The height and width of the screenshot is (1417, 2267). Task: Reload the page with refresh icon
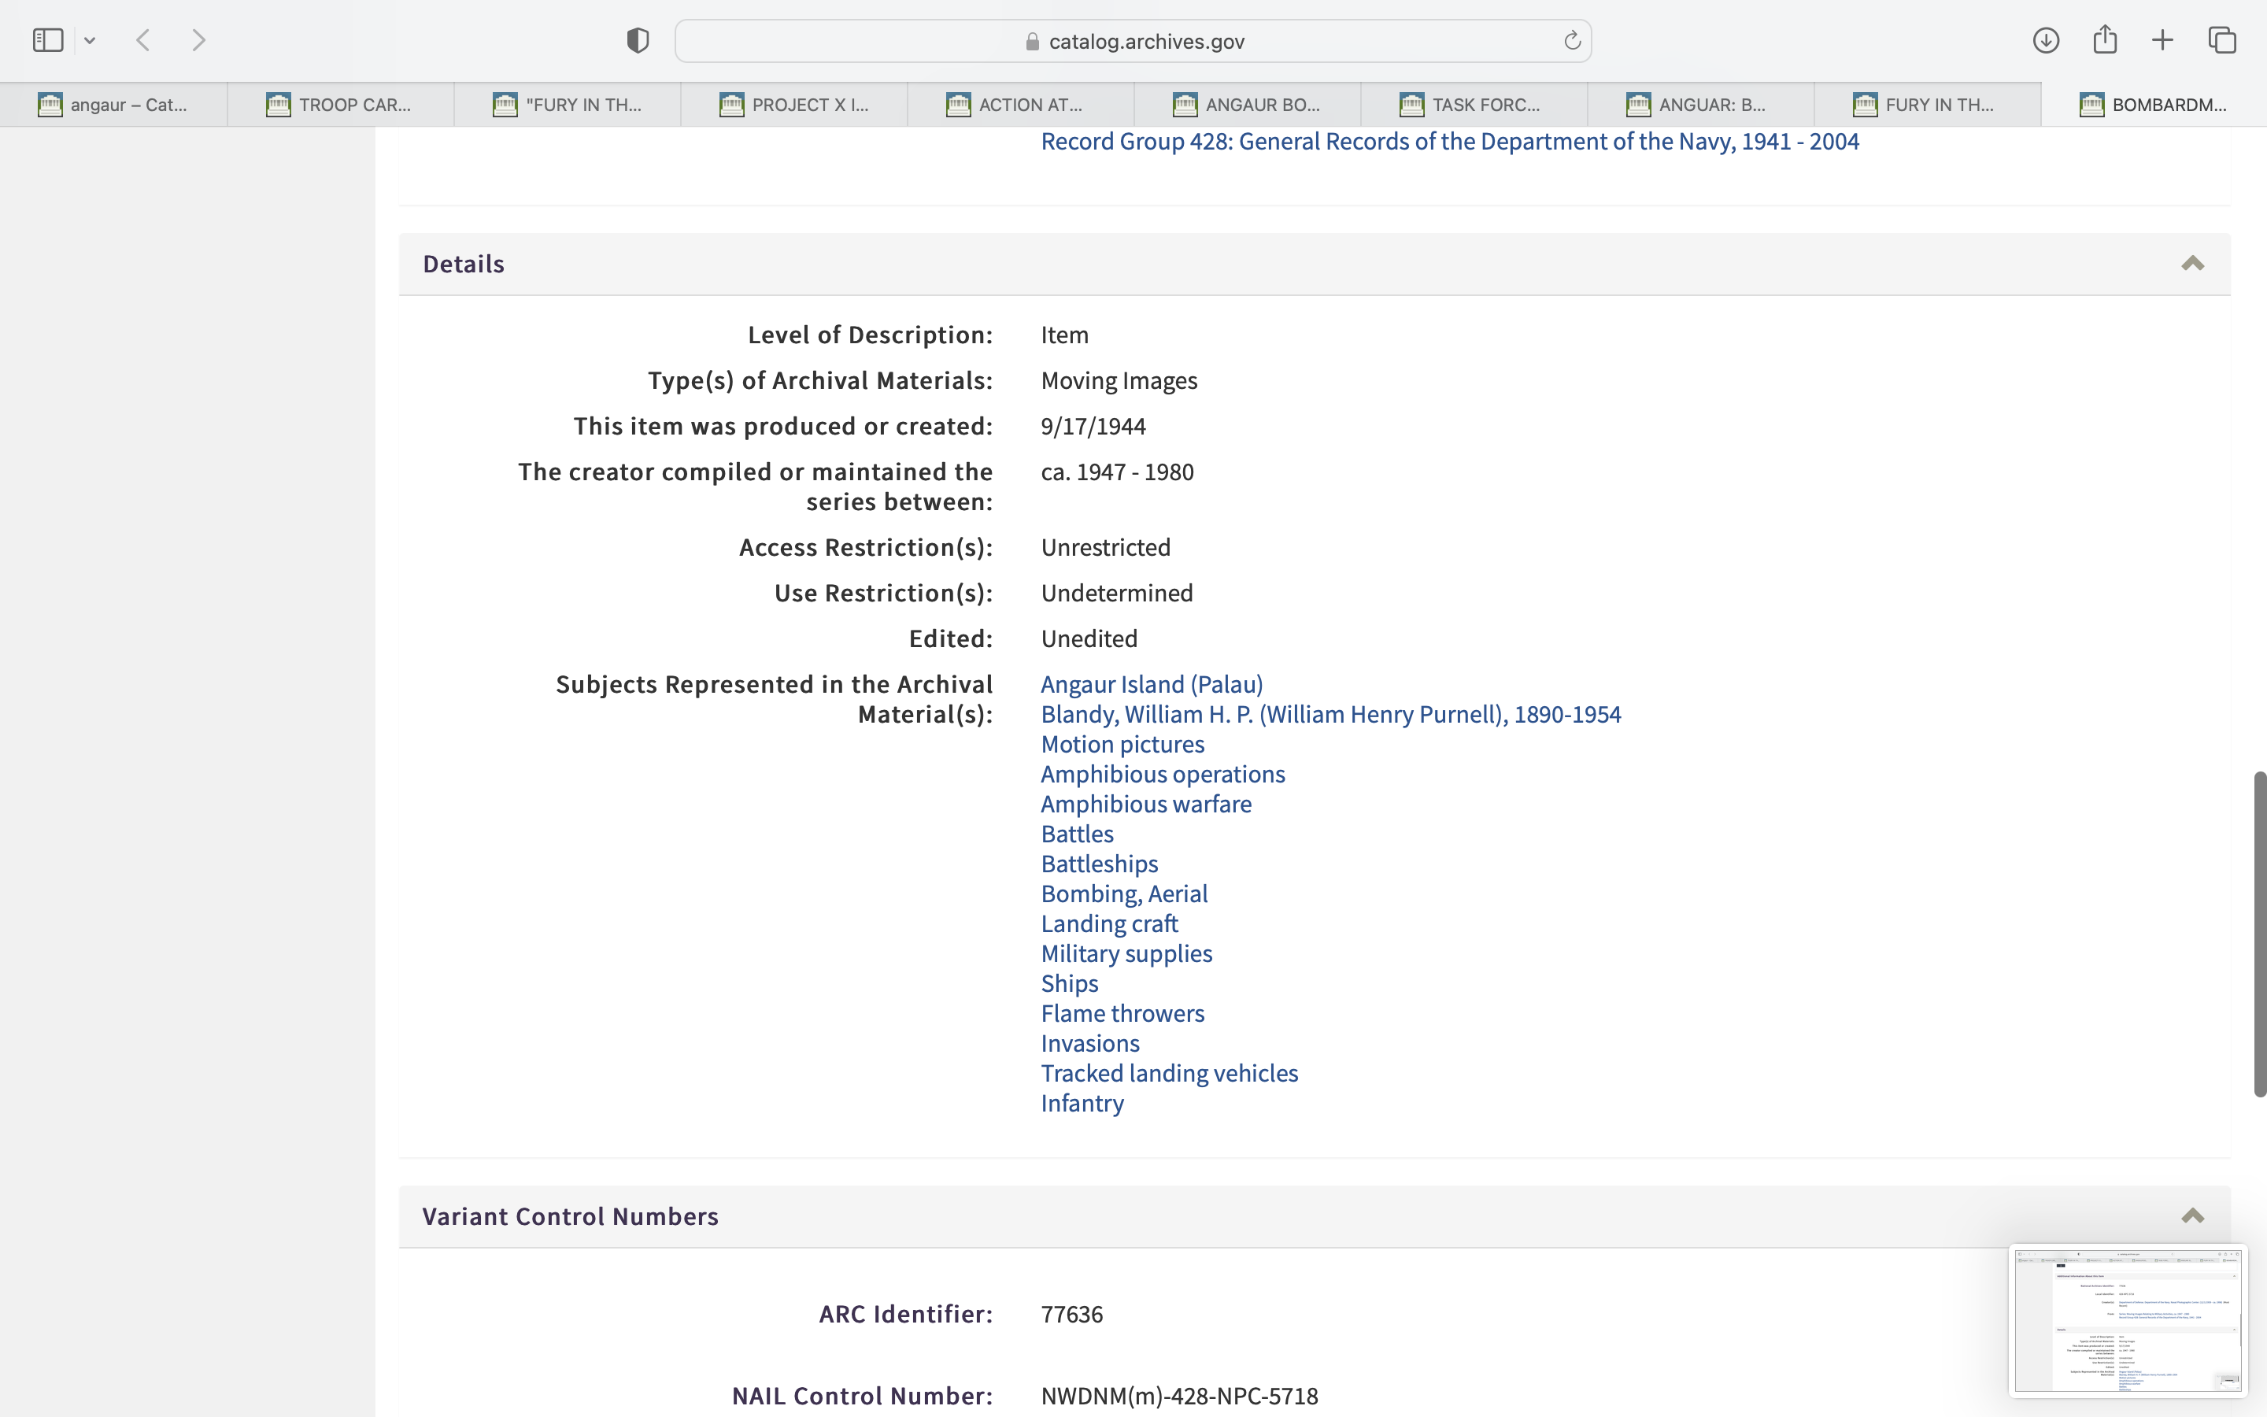[x=1572, y=40]
